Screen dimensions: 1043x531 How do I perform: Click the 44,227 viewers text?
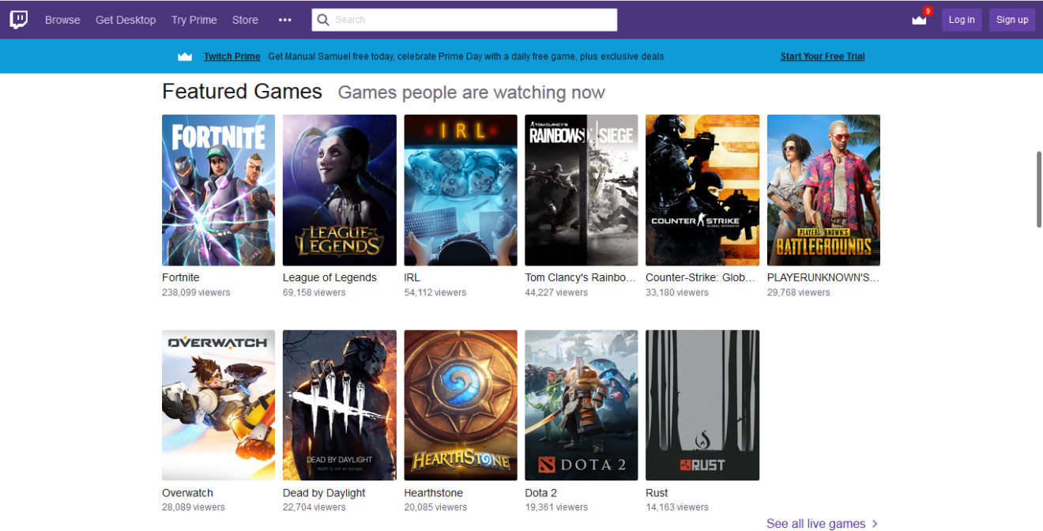[x=557, y=292]
